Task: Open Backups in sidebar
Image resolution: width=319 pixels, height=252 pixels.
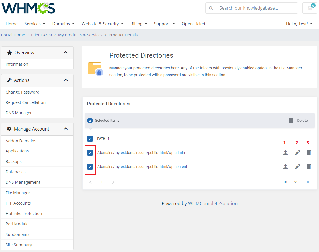Action: point(37,161)
